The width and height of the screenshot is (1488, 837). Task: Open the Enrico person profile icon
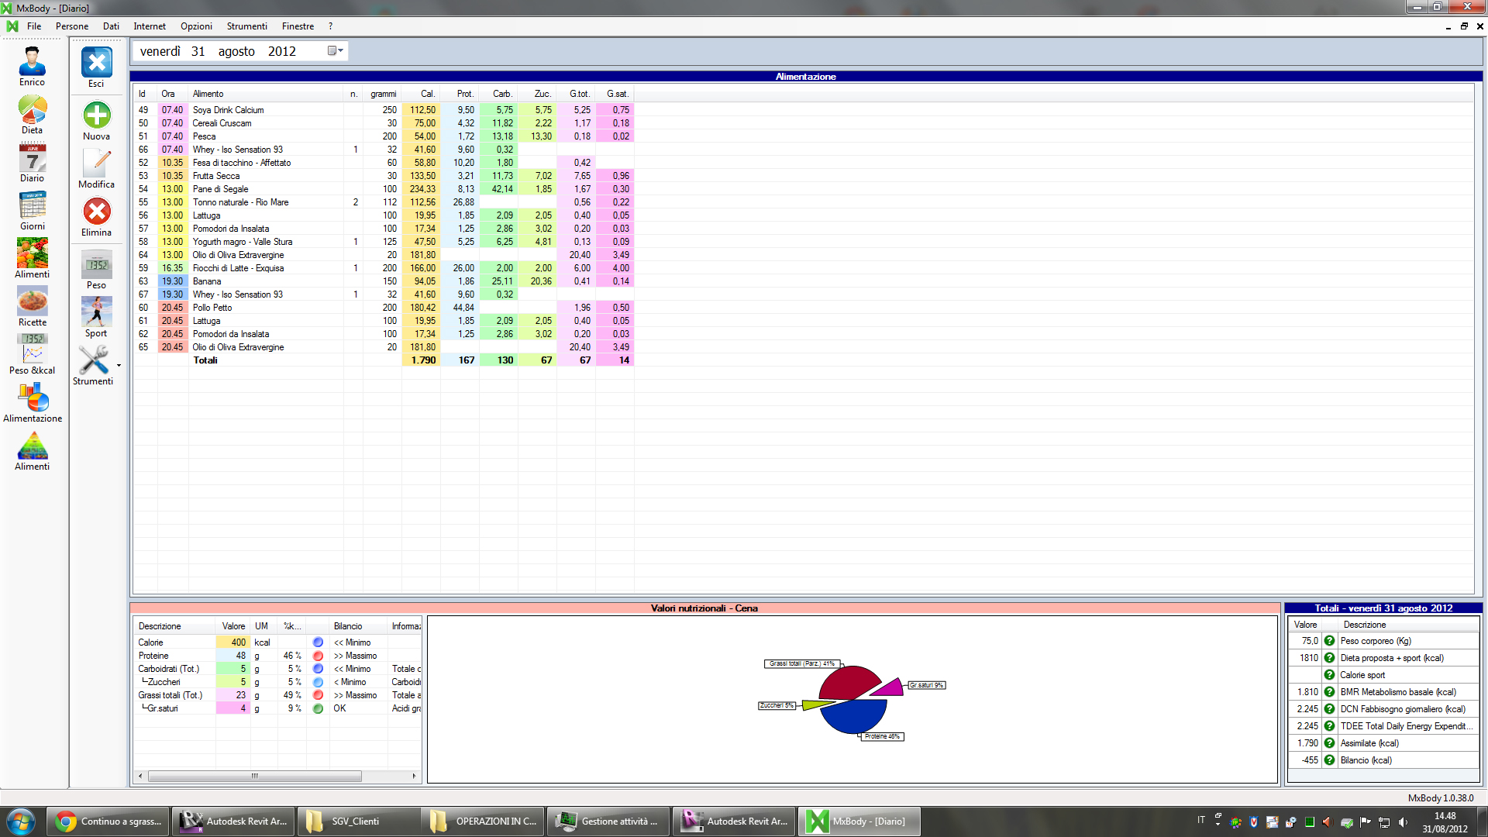tap(32, 62)
